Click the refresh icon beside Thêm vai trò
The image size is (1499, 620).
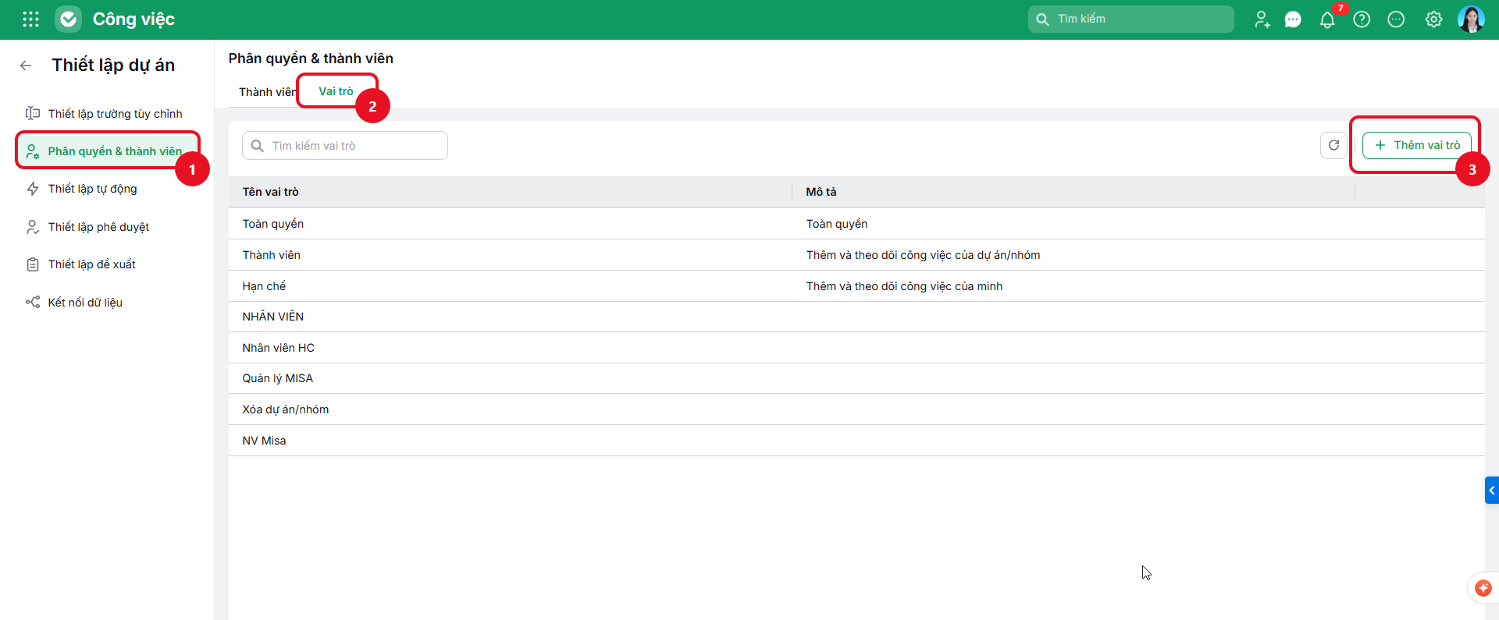pyautogui.click(x=1333, y=145)
